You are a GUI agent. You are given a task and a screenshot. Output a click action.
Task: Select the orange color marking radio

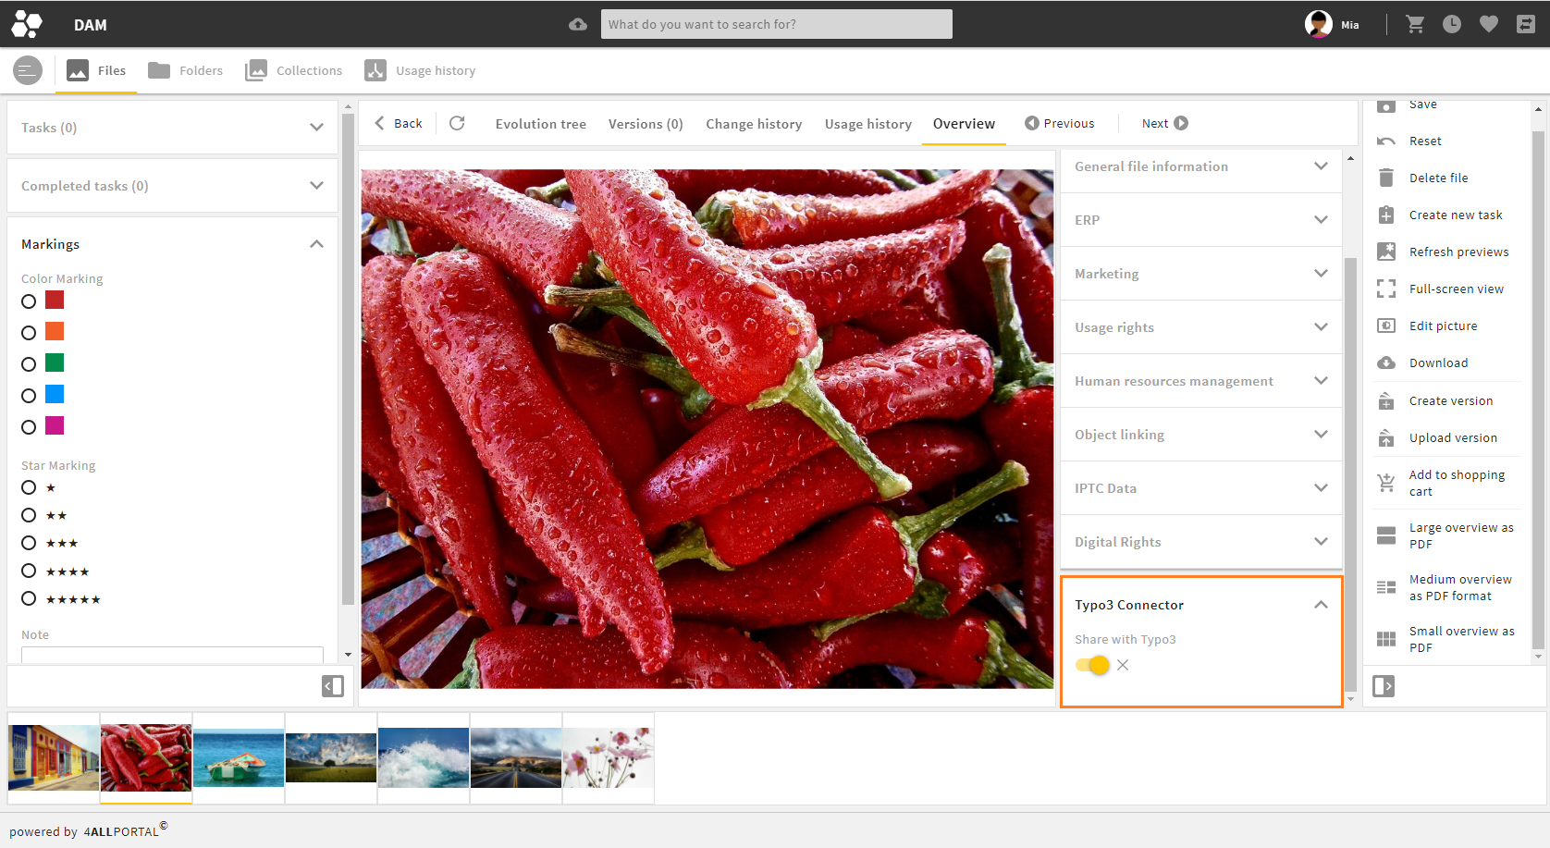tap(29, 333)
